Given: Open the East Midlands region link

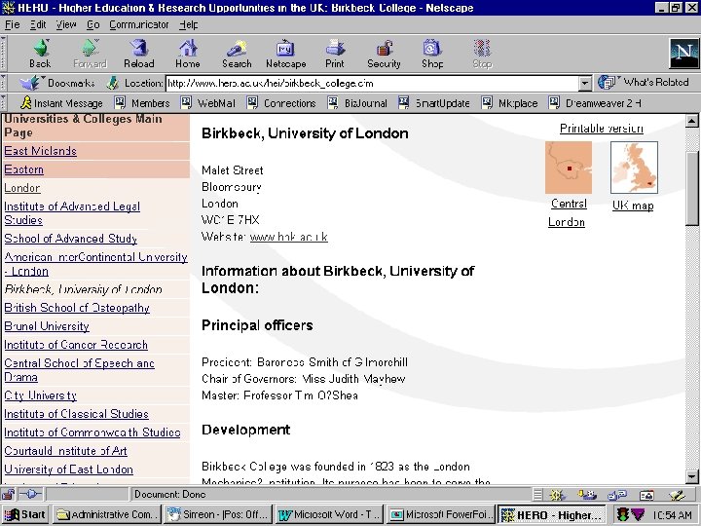Looking at the screenshot, I should (41, 151).
